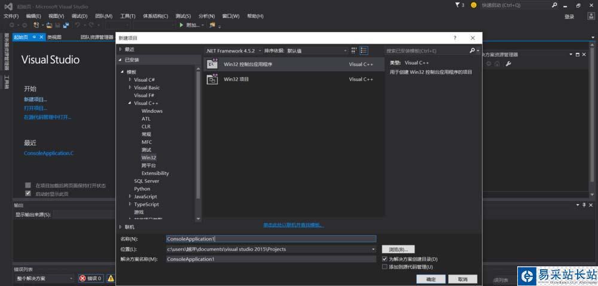
Task: Expand the JavaScript node
Action: click(130, 196)
